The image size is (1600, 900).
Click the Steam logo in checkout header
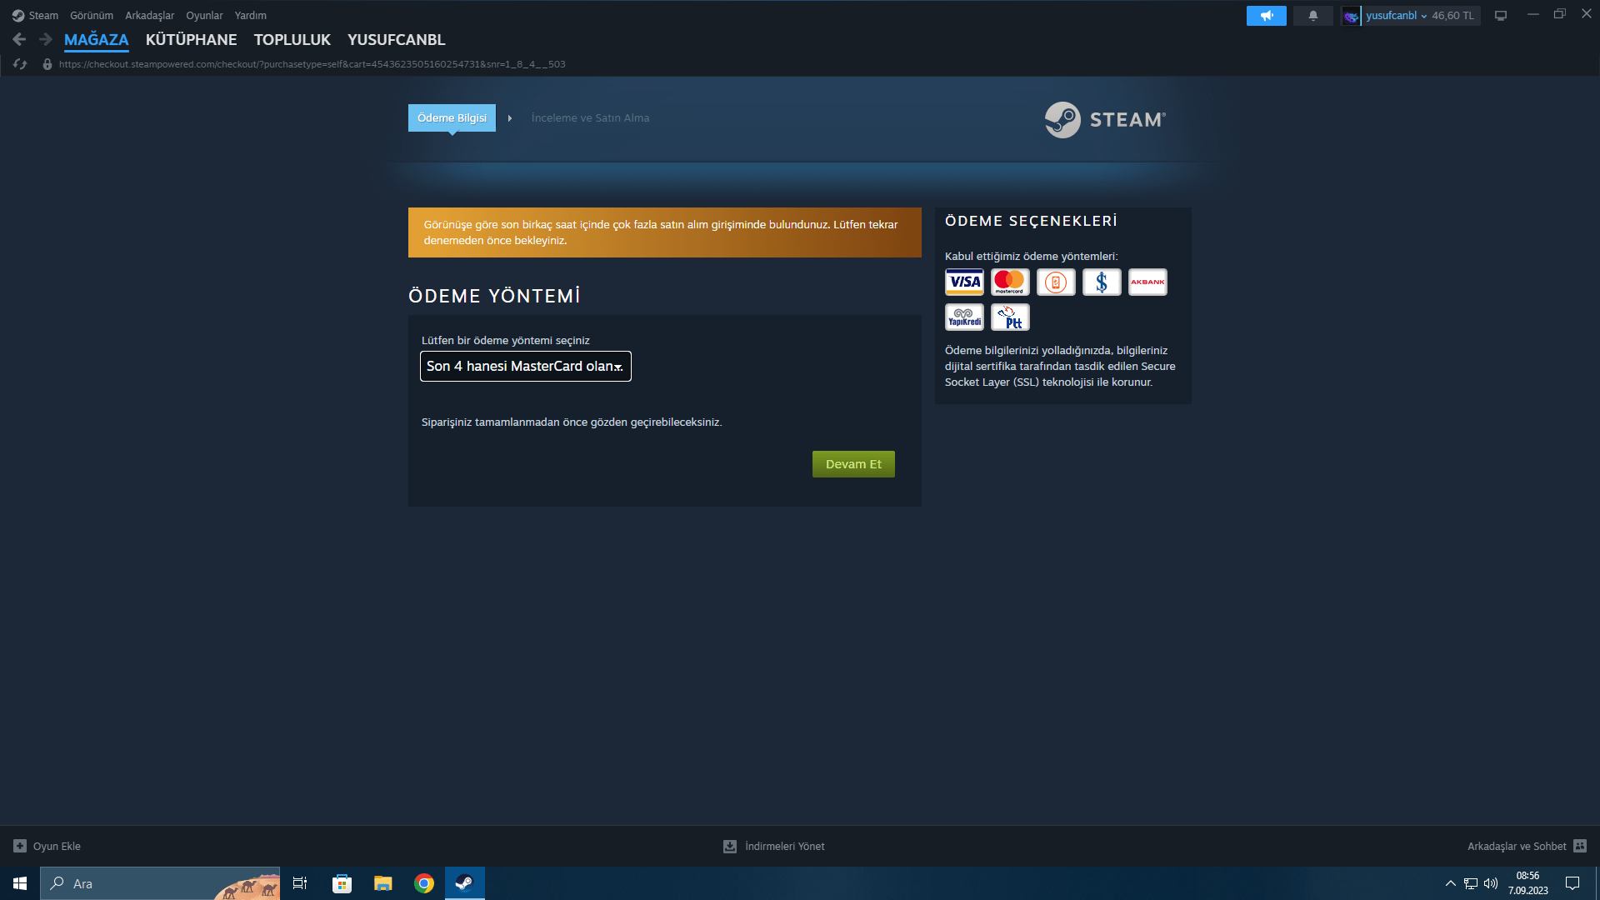pyautogui.click(x=1105, y=120)
